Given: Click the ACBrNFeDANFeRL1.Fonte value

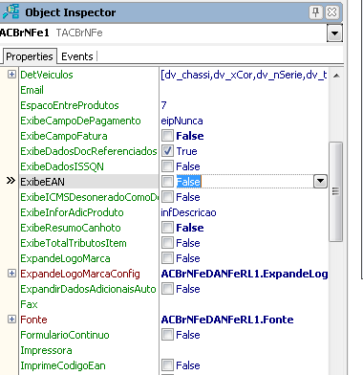Looking at the screenshot, I should pyautogui.click(x=227, y=320).
